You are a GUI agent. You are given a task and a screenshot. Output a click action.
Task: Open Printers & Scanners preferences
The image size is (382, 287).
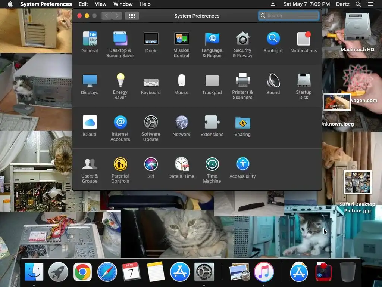pyautogui.click(x=242, y=86)
